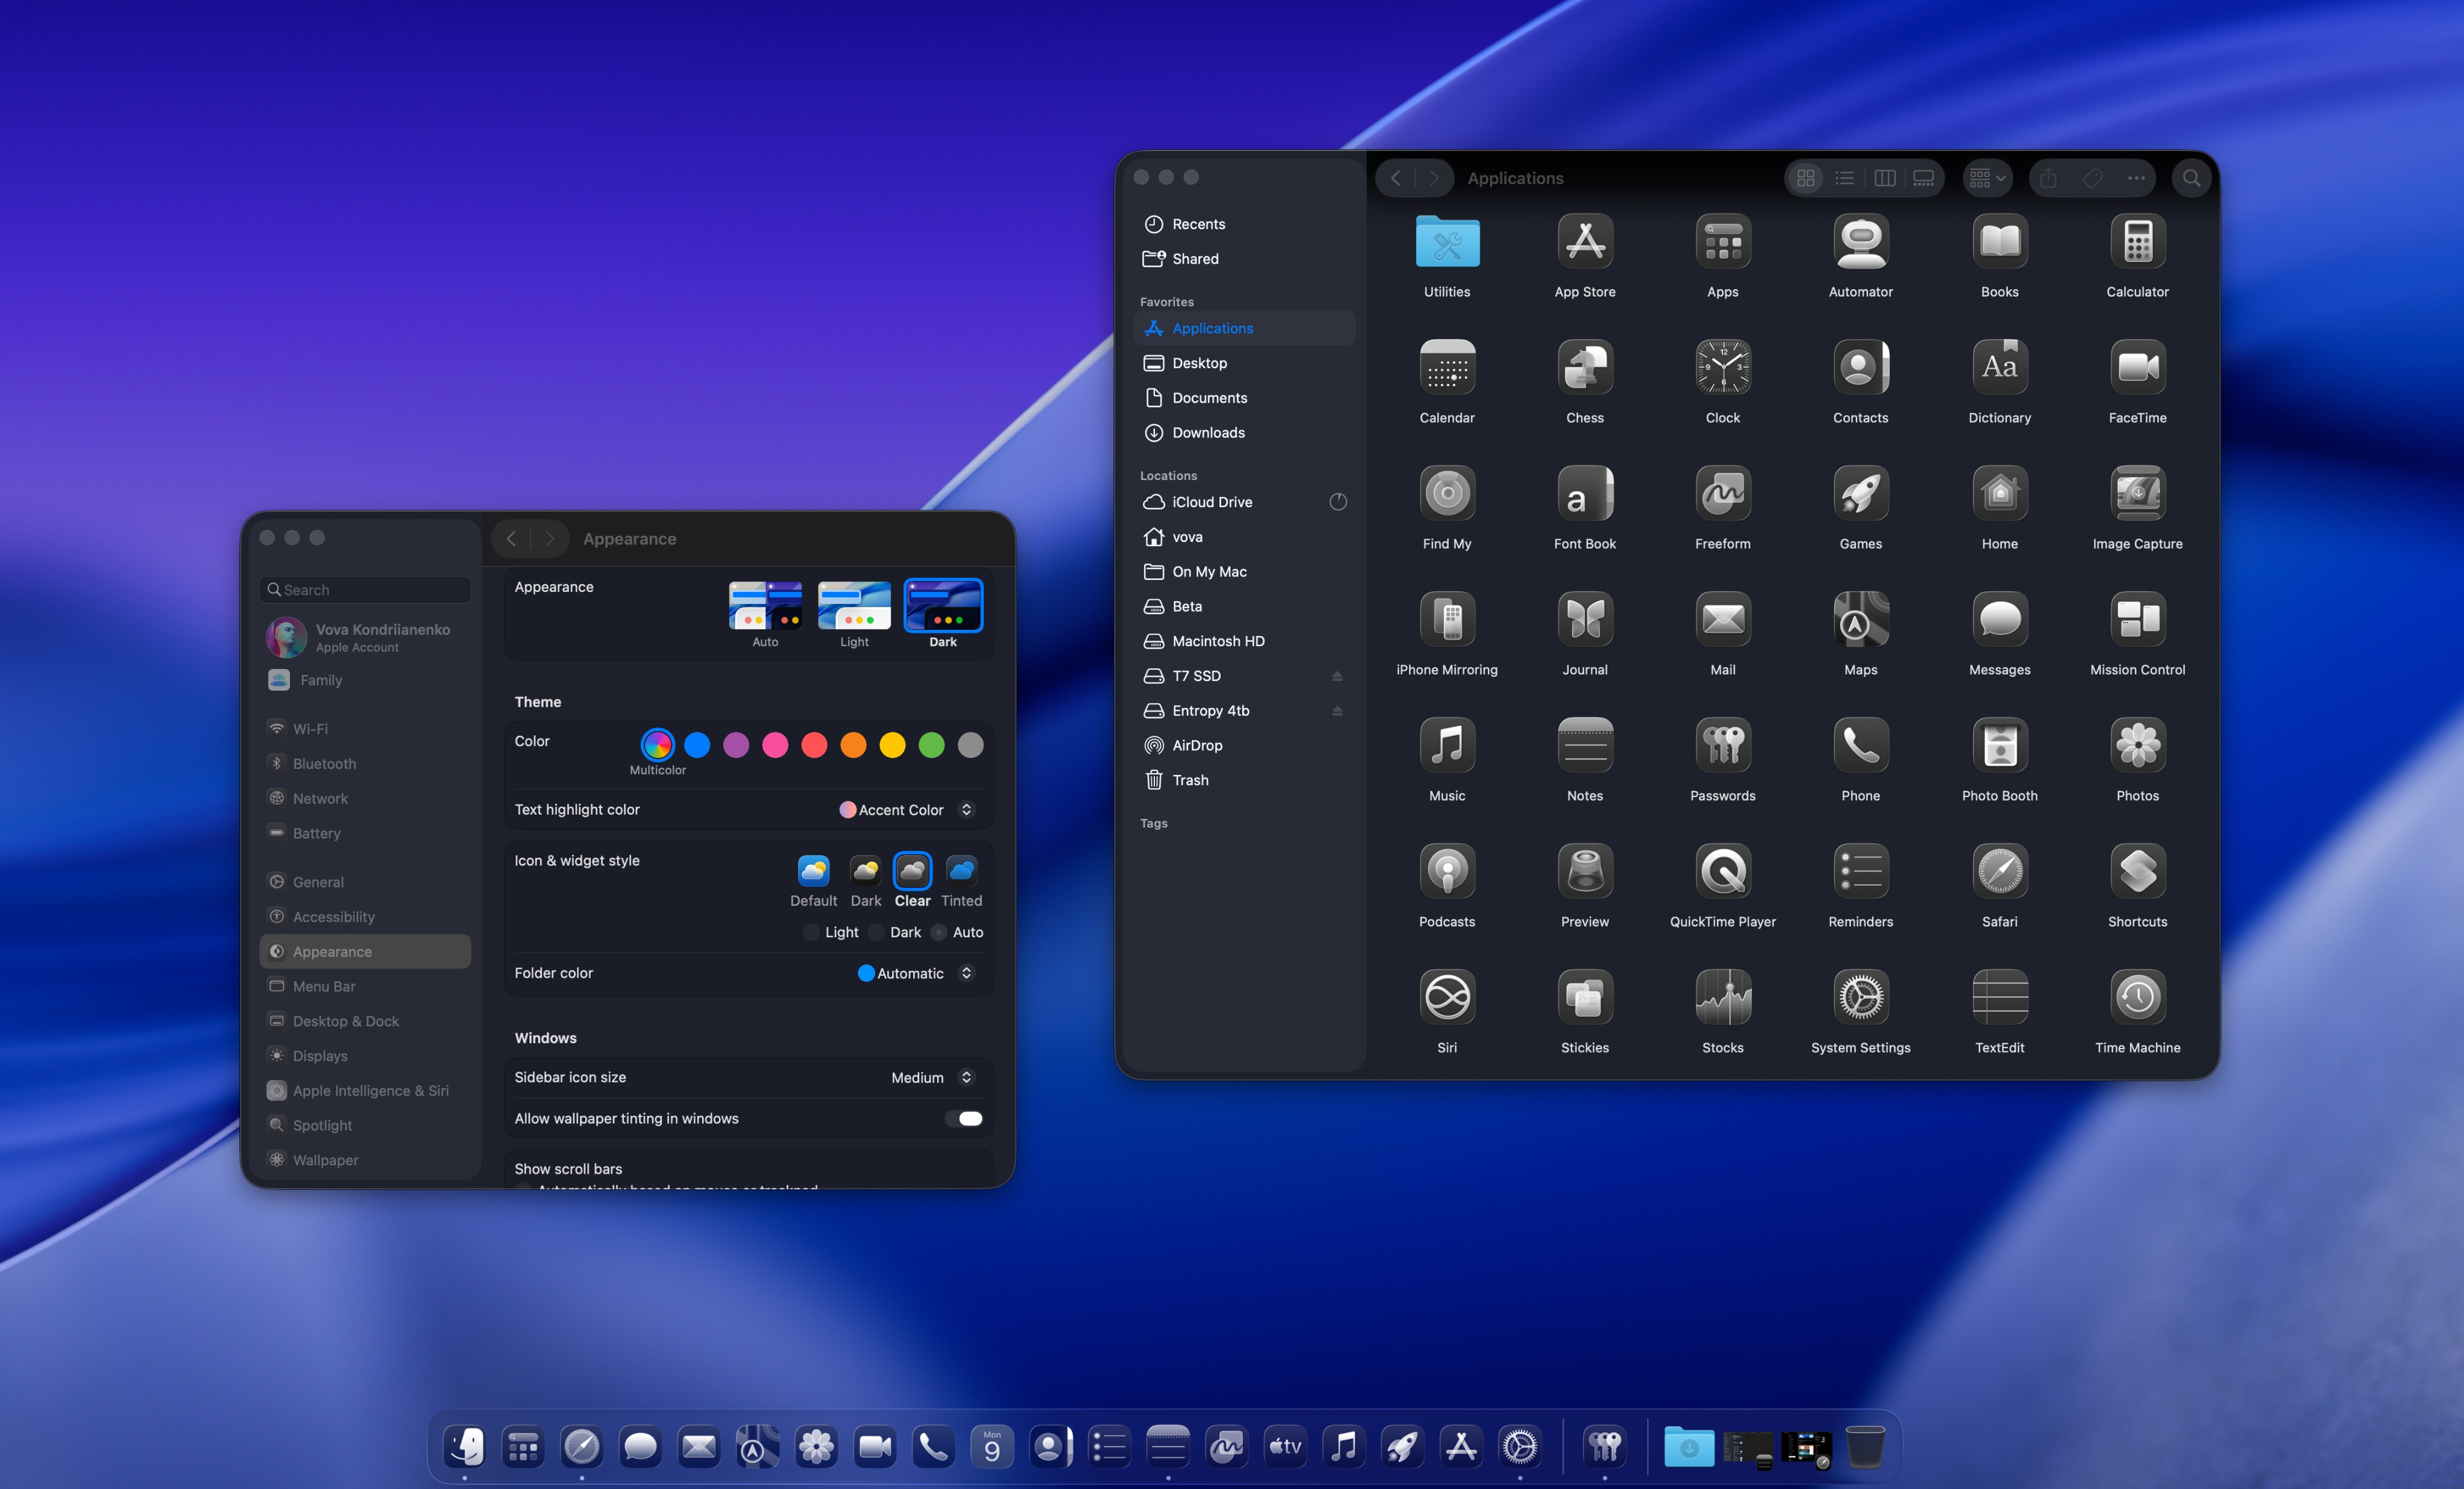
Task: Eject the T7 SSD drive
Action: (x=1337, y=676)
